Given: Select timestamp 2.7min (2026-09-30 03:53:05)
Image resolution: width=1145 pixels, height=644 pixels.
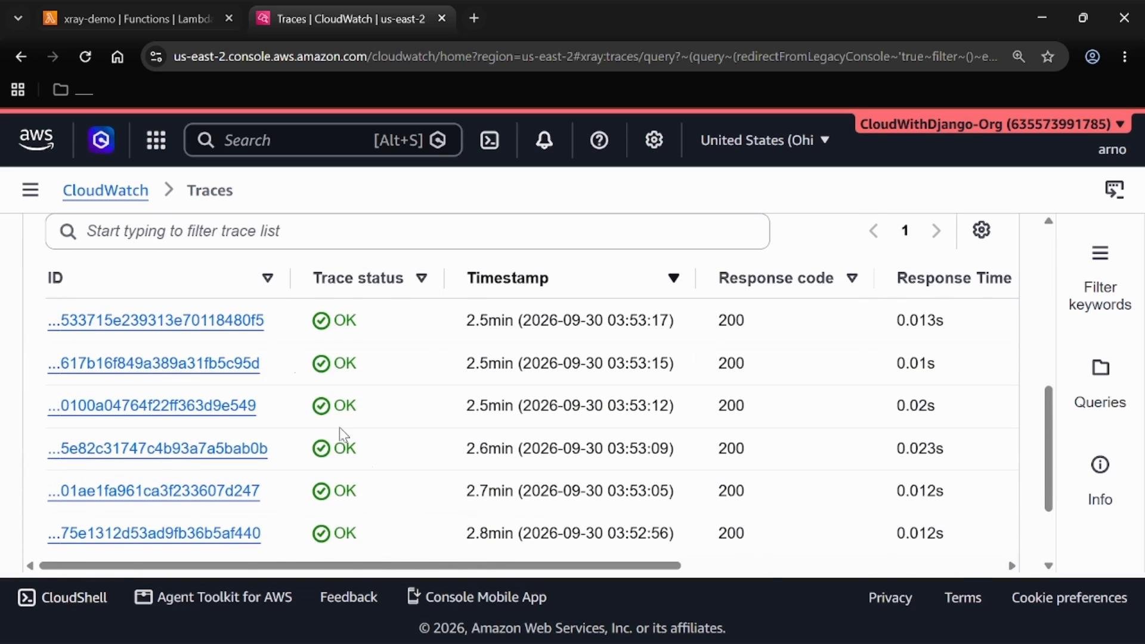Looking at the screenshot, I should click(570, 491).
